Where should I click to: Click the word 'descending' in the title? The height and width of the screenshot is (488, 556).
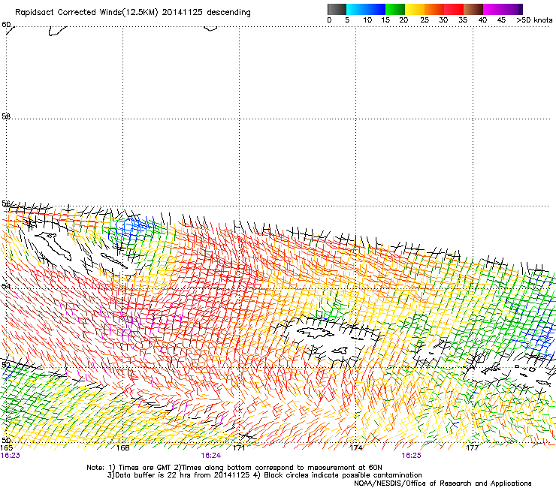click(228, 13)
